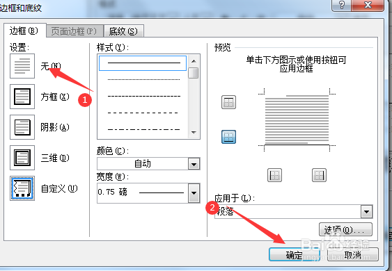Expand the 应用于 apply-to dropdown
This screenshot has height=271, width=392.
pos(366,212)
